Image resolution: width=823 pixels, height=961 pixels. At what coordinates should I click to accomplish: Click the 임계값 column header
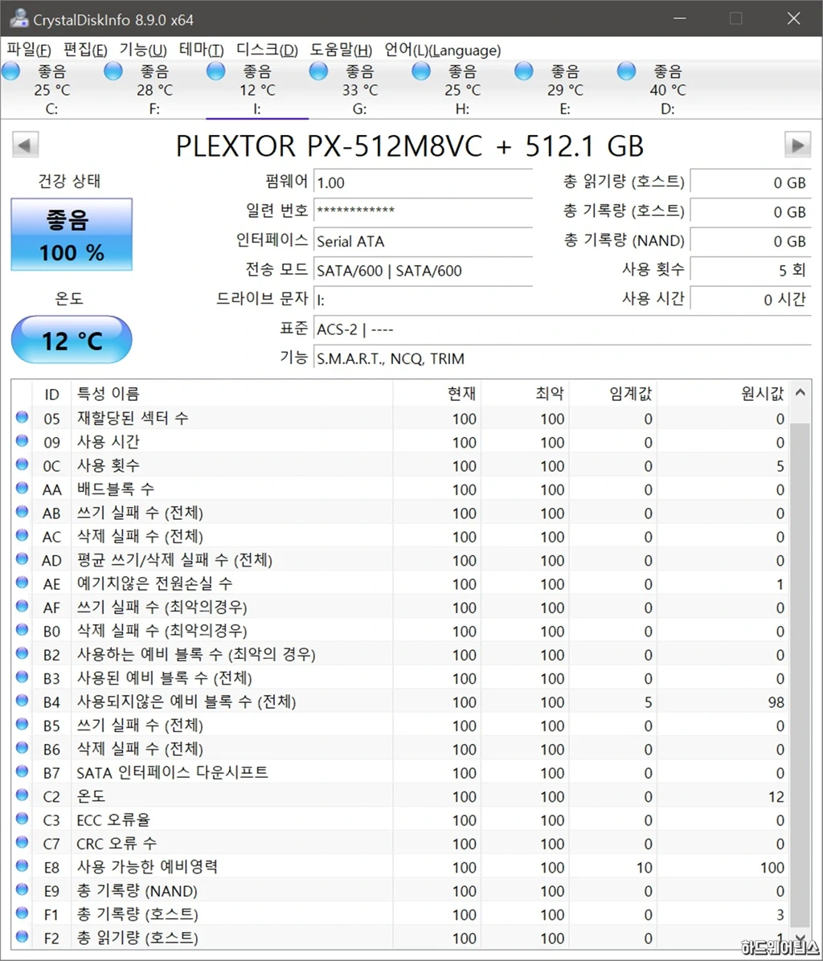click(x=612, y=394)
